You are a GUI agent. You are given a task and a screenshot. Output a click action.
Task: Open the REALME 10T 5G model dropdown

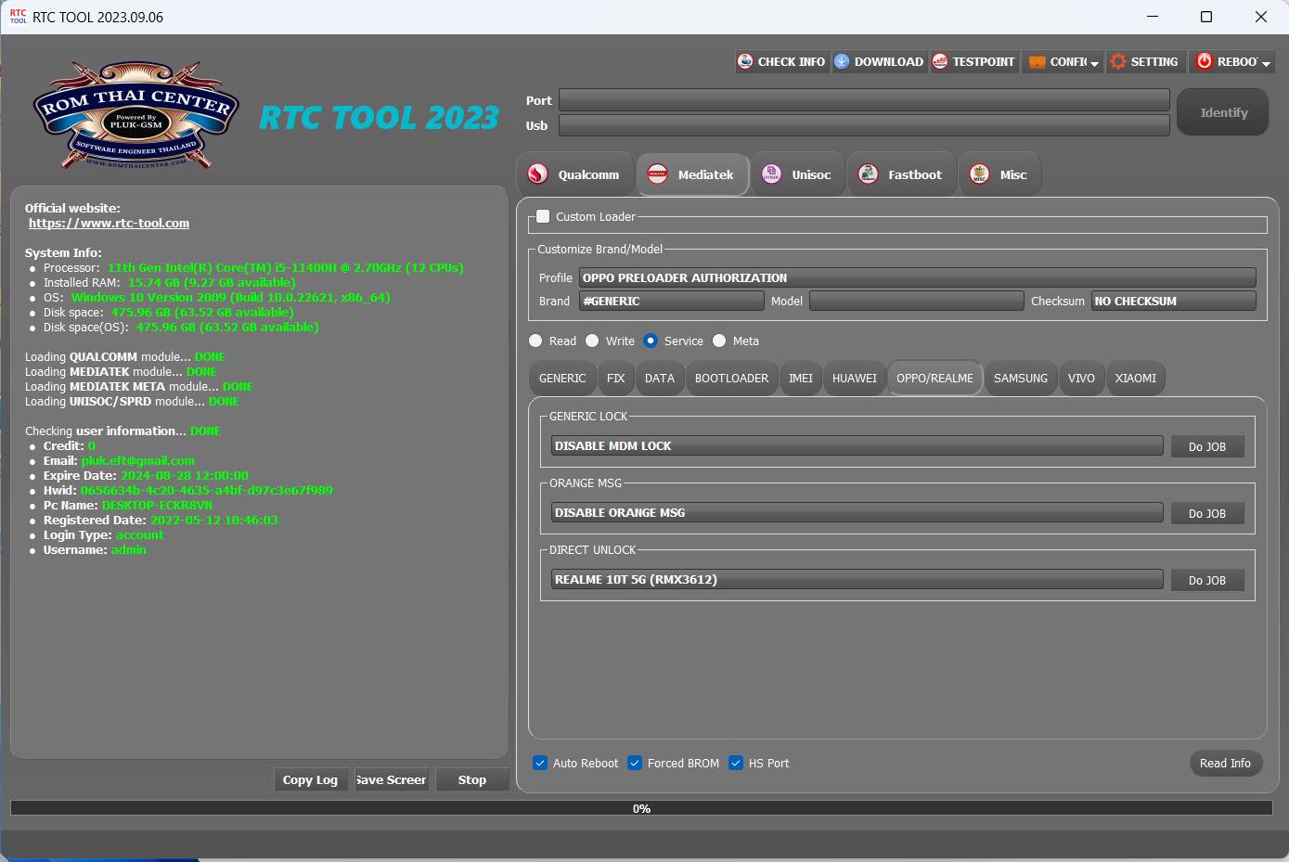[x=857, y=580]
